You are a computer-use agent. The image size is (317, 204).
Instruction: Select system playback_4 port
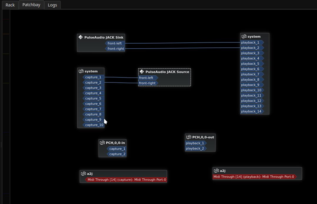252,58
